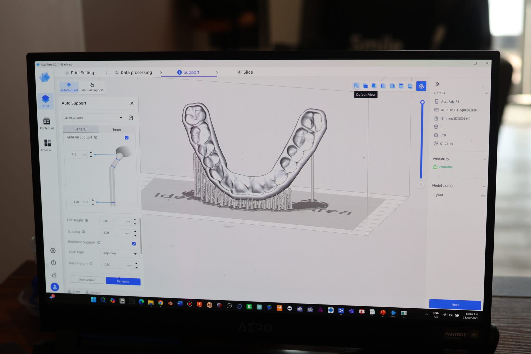Go to Data processing step
The width and height of the screenshot is (531, 354).
pos(134,72)
